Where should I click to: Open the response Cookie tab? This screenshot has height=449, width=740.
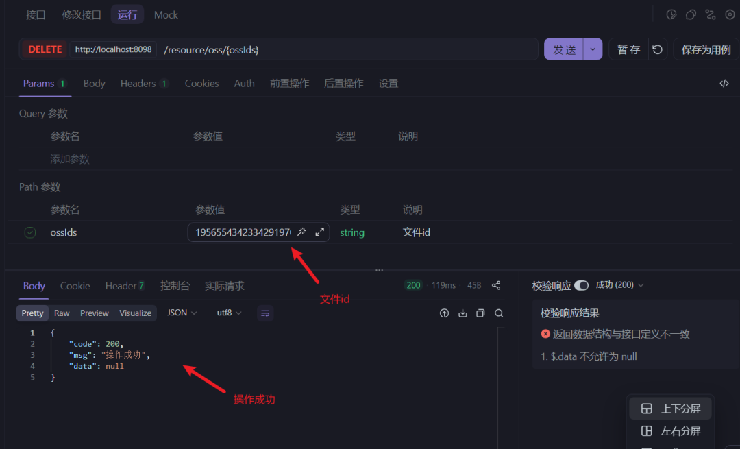[75, 286]
